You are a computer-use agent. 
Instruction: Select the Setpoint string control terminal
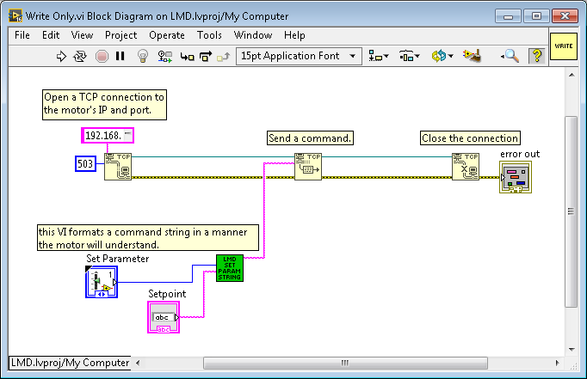pos(164,317)
